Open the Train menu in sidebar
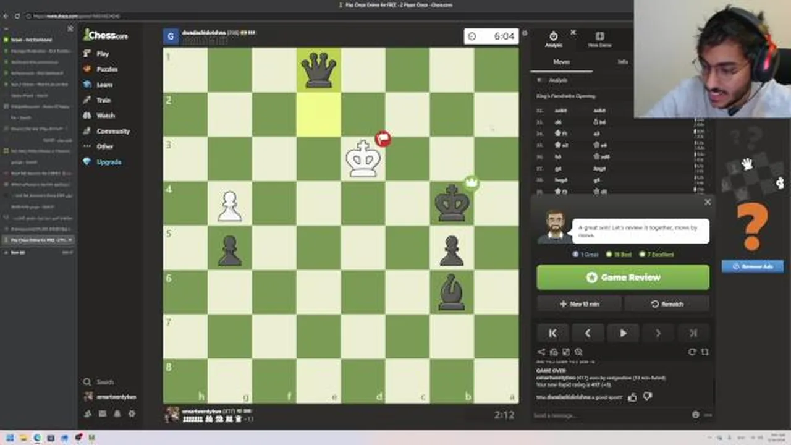791x445 pixels. (98, 100)
